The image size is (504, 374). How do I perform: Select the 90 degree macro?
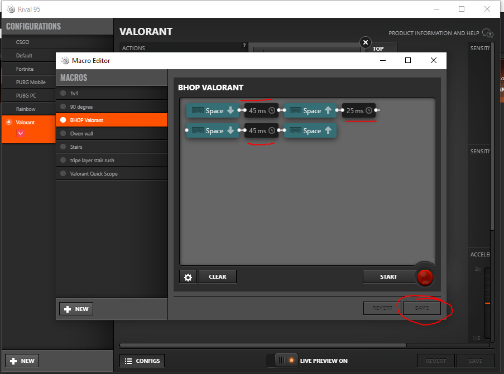(112, 106)
